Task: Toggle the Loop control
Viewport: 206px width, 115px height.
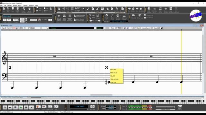Action: click(x=56, y=107)
